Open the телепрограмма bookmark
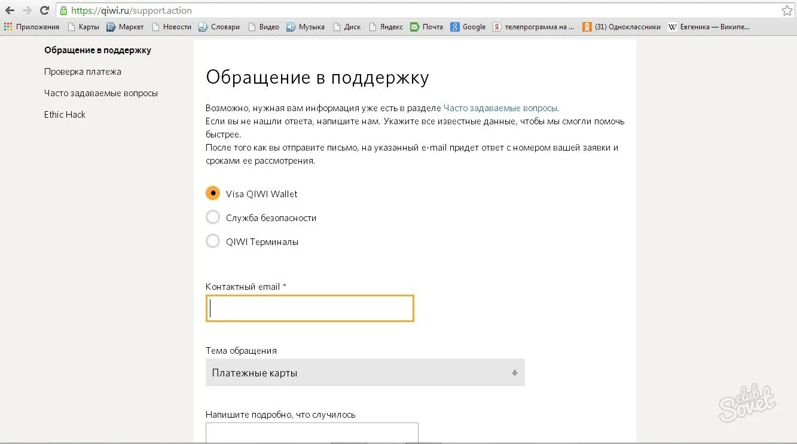The height and width of the screenshot is (444, 797). coord(533,27)
